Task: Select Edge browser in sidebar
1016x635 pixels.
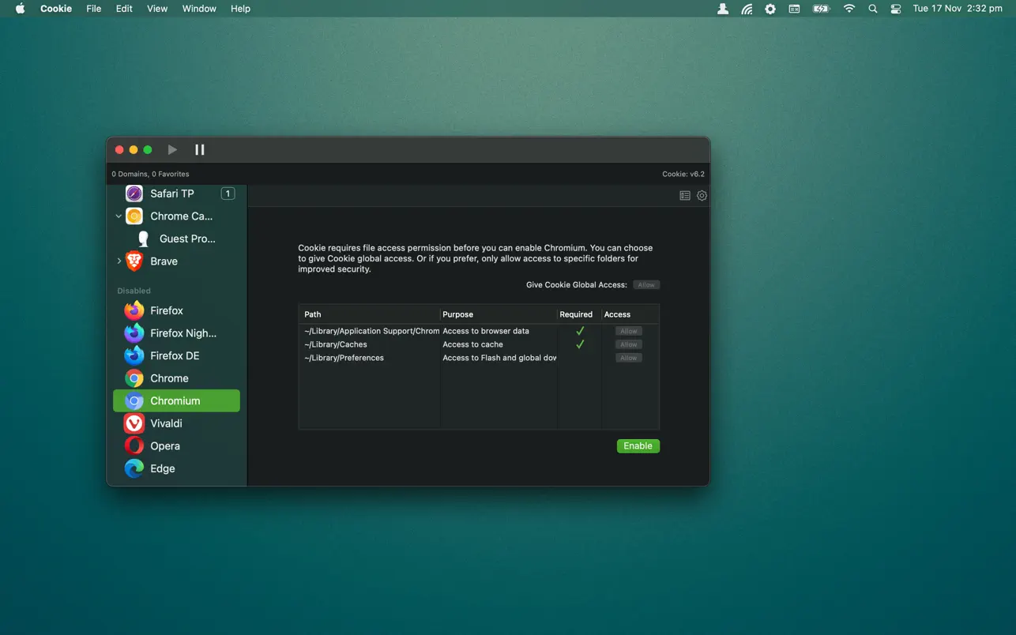Action: pyautogui.click(x=162, y=468)
